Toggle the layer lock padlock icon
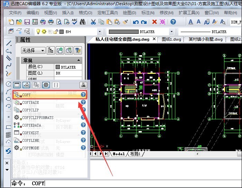 (54, 31)
